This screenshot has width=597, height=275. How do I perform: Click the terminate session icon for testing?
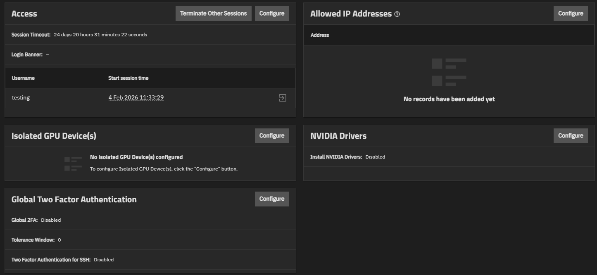point(282,98)
